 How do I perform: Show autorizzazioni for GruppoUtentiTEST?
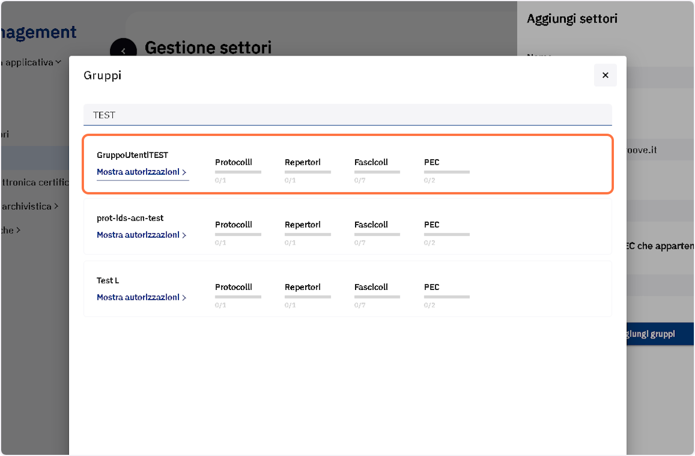[142, 172]
